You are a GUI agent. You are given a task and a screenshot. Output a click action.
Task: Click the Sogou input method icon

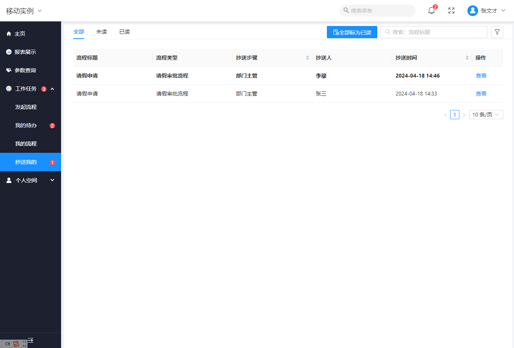coord(16,343)
